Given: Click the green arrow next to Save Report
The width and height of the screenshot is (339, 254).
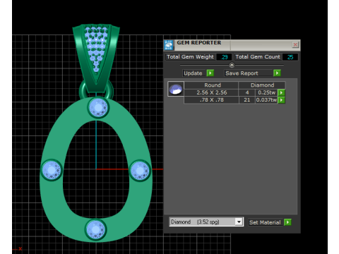Looking at the screenshot, I should (x=277, y=73).
